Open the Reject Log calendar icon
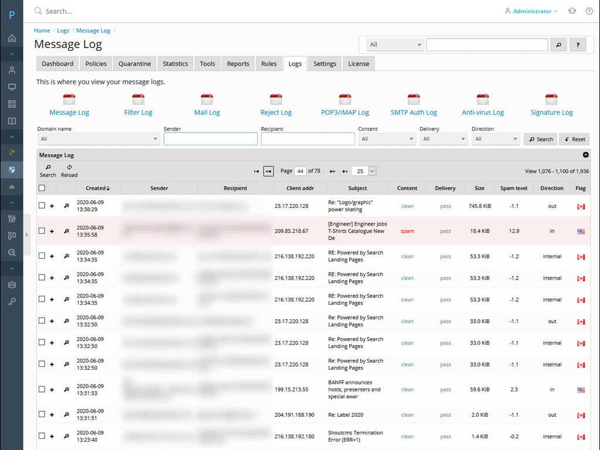The image size is (600, 450). (x=276, y=99)
